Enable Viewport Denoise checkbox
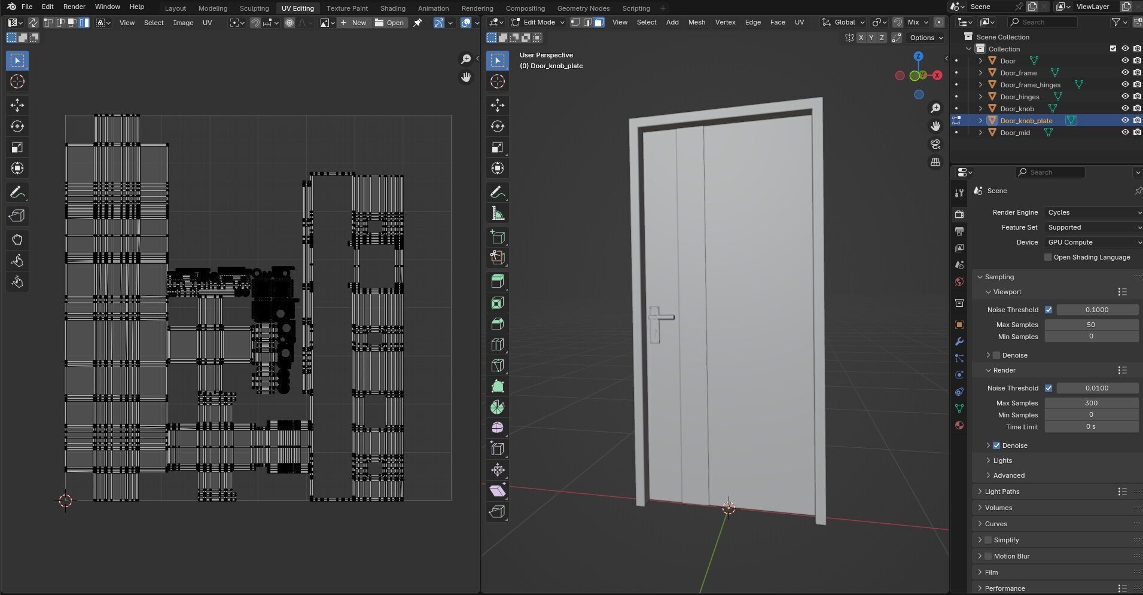Screen dimensions: 1143x595 (996, 355)
